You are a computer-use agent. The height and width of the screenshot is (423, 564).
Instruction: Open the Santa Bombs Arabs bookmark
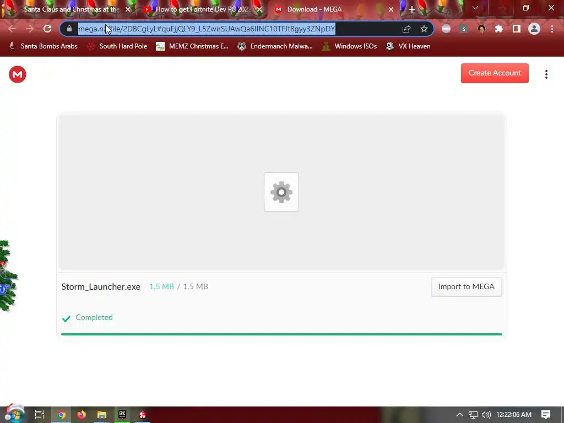(x=43, y=46)
